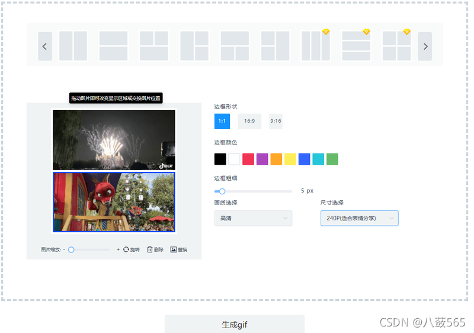Click the plus sign of image zoom

[x=118, y=249]
